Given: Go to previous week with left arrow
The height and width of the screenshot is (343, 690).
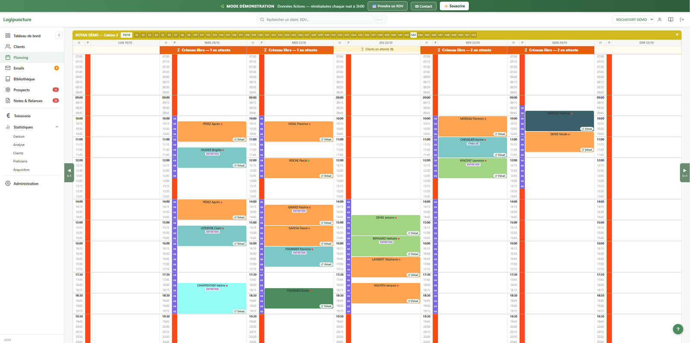Looking at the screenshot, I should click(x=69, y=173).
